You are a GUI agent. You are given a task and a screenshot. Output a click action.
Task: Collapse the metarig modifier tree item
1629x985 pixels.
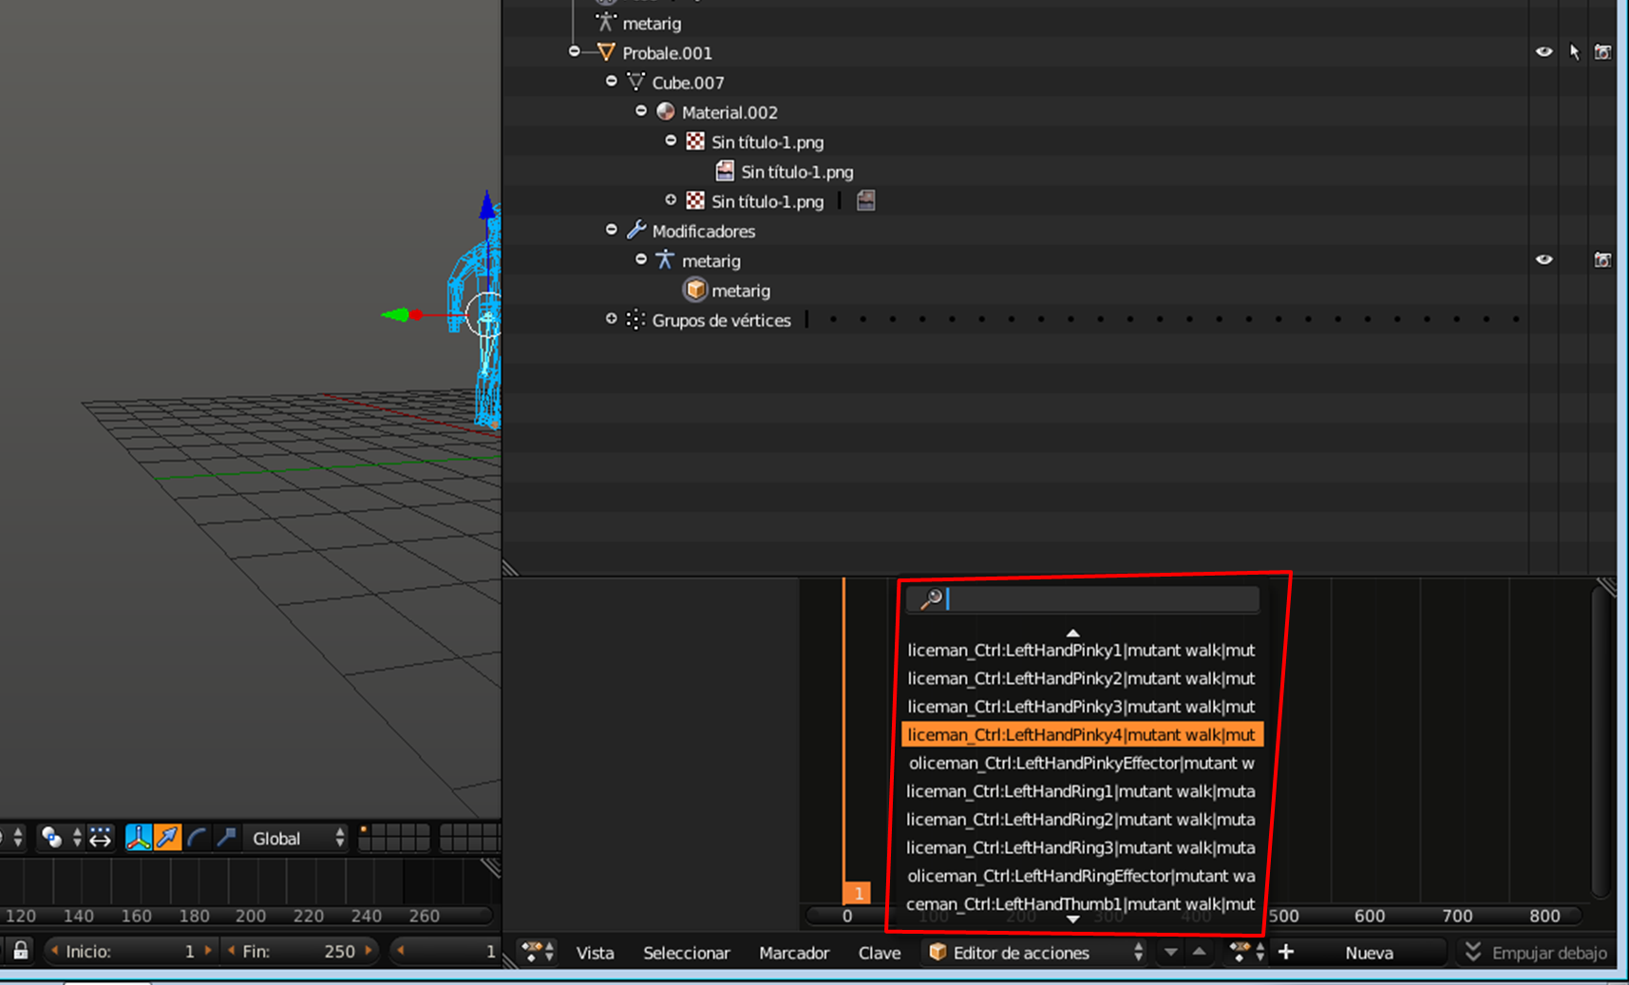point(641,258)
